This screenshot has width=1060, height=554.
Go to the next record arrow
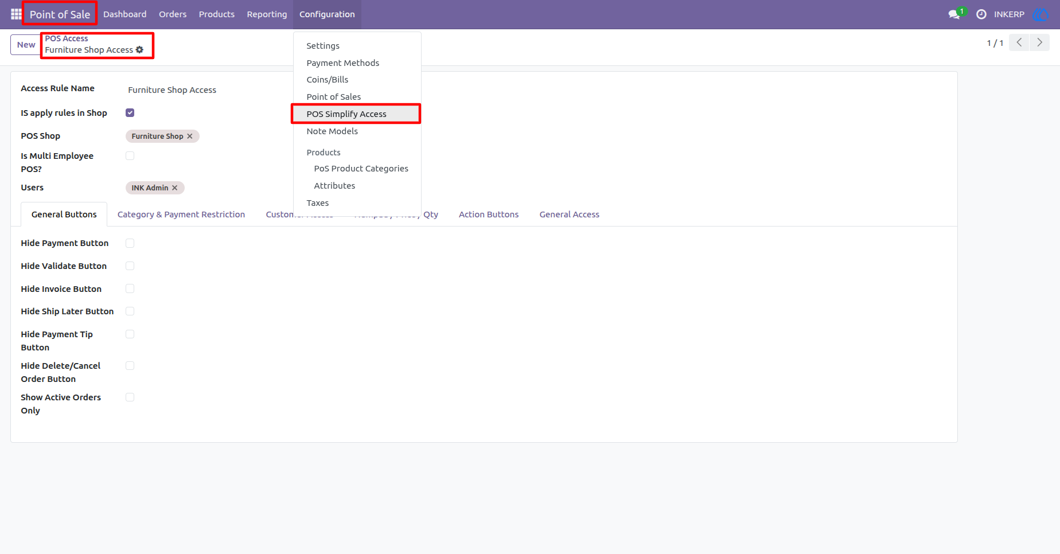(x=1039, y=42)
